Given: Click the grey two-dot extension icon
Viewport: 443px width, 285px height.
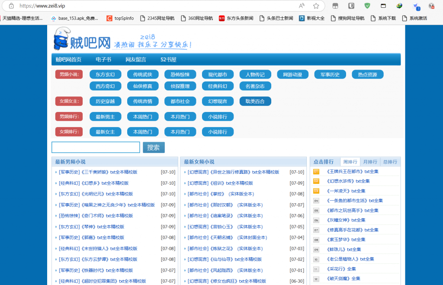Looking at the screenshot, I should click(335, 6).
